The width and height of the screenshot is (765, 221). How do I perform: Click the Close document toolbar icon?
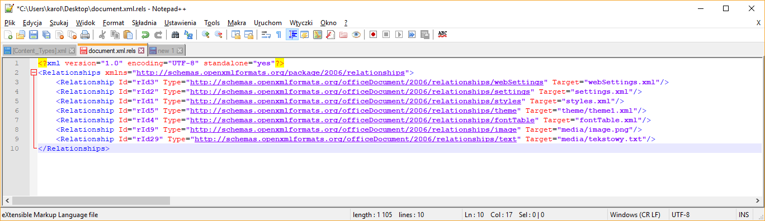[x=59, y=35]
